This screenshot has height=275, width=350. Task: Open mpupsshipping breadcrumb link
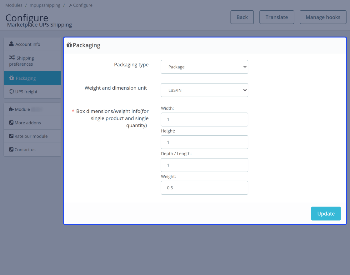(45, 5)
